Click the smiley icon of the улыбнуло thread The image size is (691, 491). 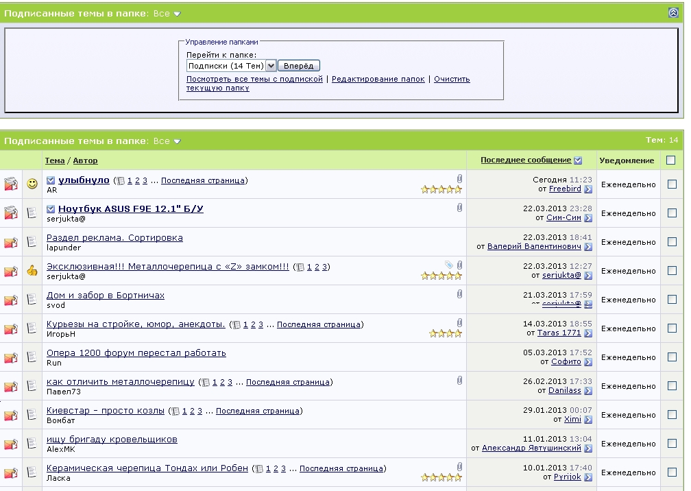32,184
